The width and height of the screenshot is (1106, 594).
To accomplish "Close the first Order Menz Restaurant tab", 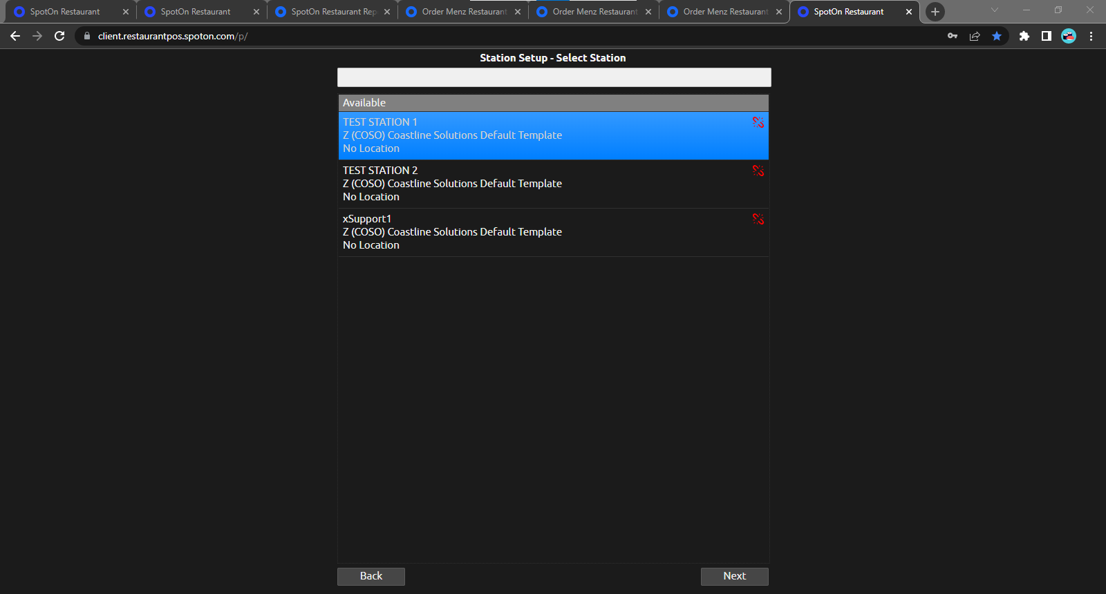I will click(518, 12).
